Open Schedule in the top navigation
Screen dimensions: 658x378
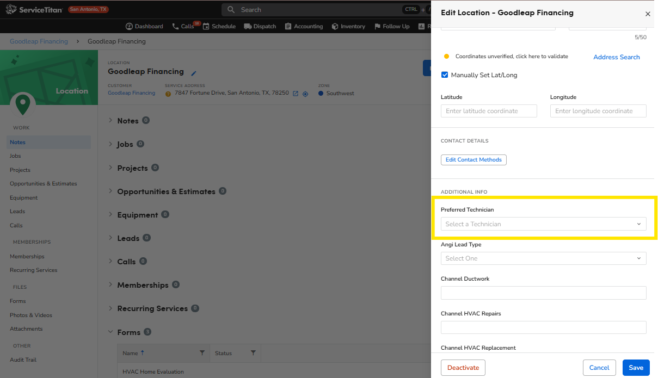[x=219, y=26]
